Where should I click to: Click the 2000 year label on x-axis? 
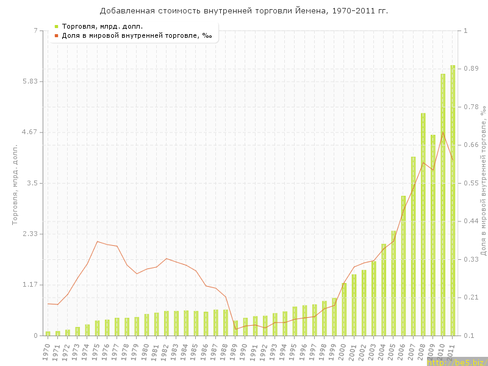pyautogui.click(x=343, y=350)
